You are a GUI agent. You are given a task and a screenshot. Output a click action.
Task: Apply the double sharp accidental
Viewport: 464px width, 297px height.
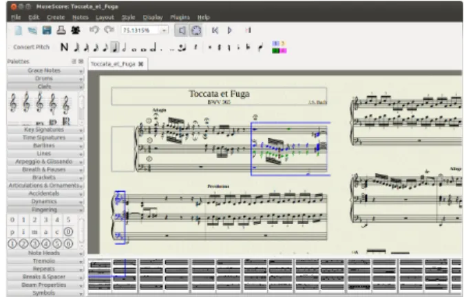210,47
